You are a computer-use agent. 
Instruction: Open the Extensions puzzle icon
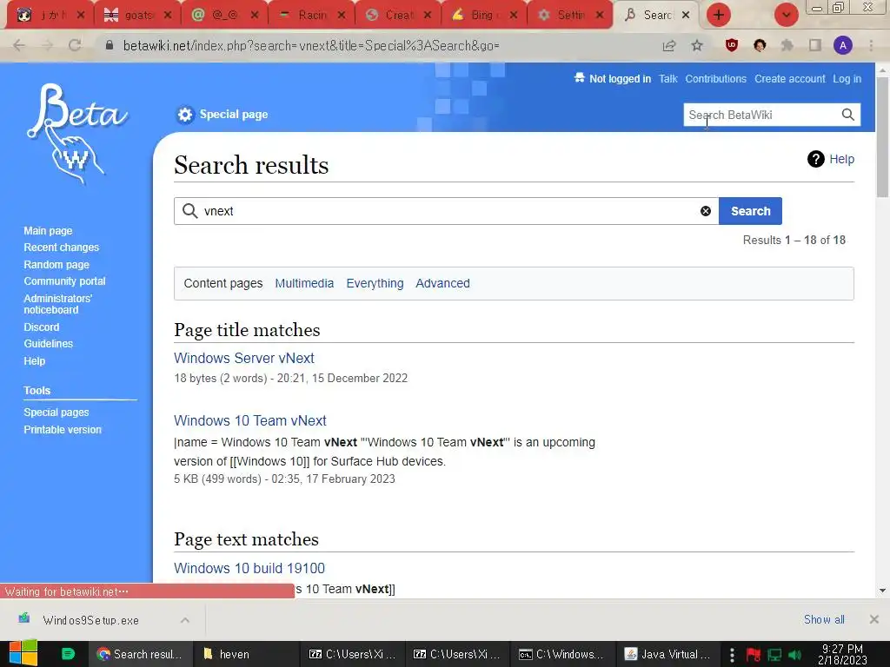(x=787, y=45)
